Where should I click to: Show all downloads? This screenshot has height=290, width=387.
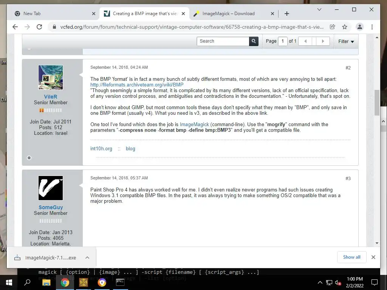[x=352, y=257]
